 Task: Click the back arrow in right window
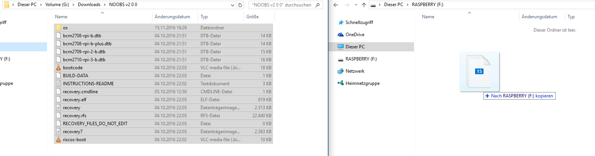click(x=336, y=5)
